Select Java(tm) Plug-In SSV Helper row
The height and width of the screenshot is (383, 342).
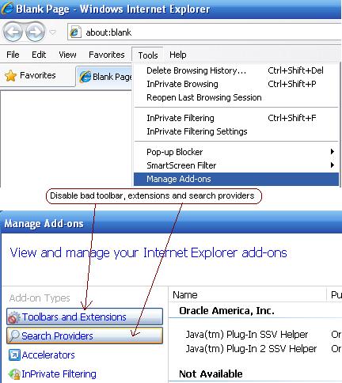click(x=247, y=335)
